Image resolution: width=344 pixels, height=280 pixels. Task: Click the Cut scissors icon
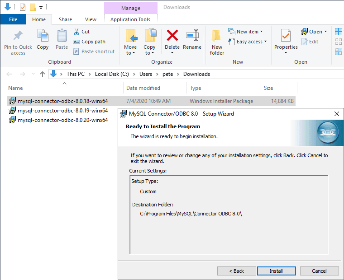click(x=76, y=32)
